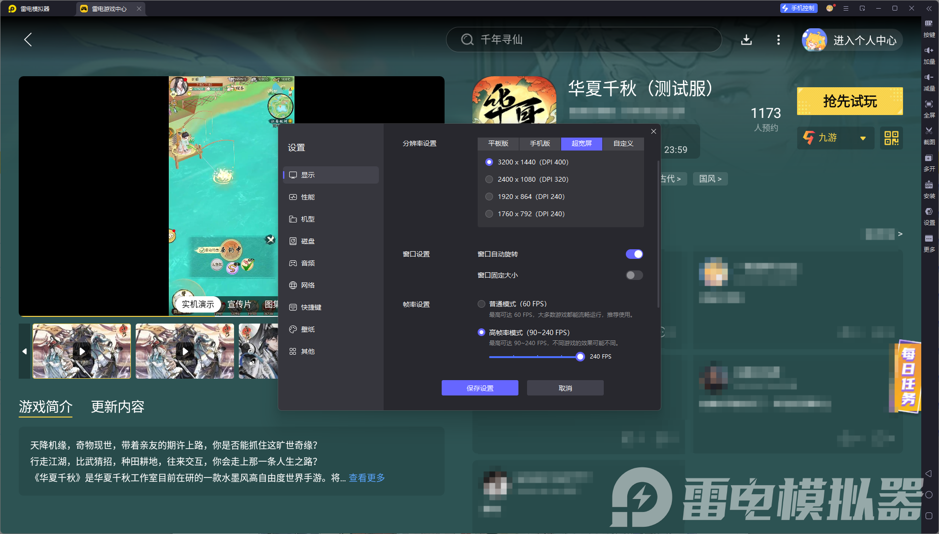Image resolution: width=939 pixels, height=534 pixels.
Task: Switch to 普通模式 60 FPS mode
Action: [481, 303]
